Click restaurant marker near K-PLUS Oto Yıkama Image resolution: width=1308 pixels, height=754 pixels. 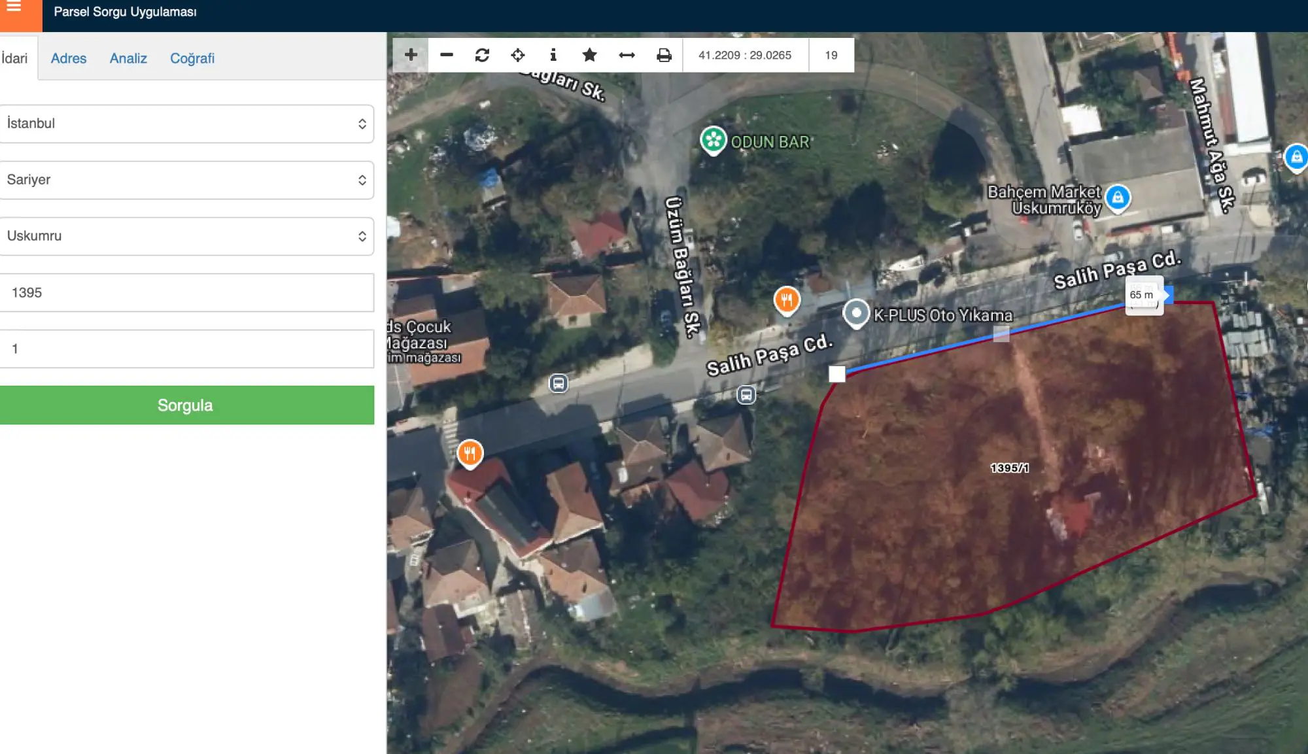[x=787, y=301]
